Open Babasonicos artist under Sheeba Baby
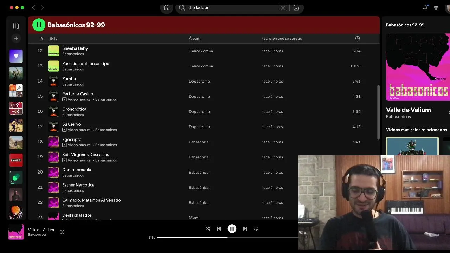This screenshot has width=450, height=253. pos(73,54)
